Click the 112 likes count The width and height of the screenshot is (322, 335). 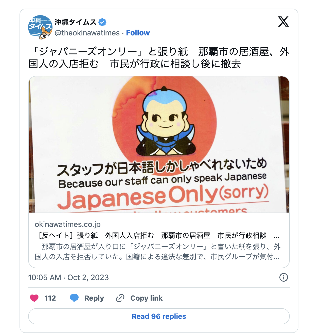(50, 298)
